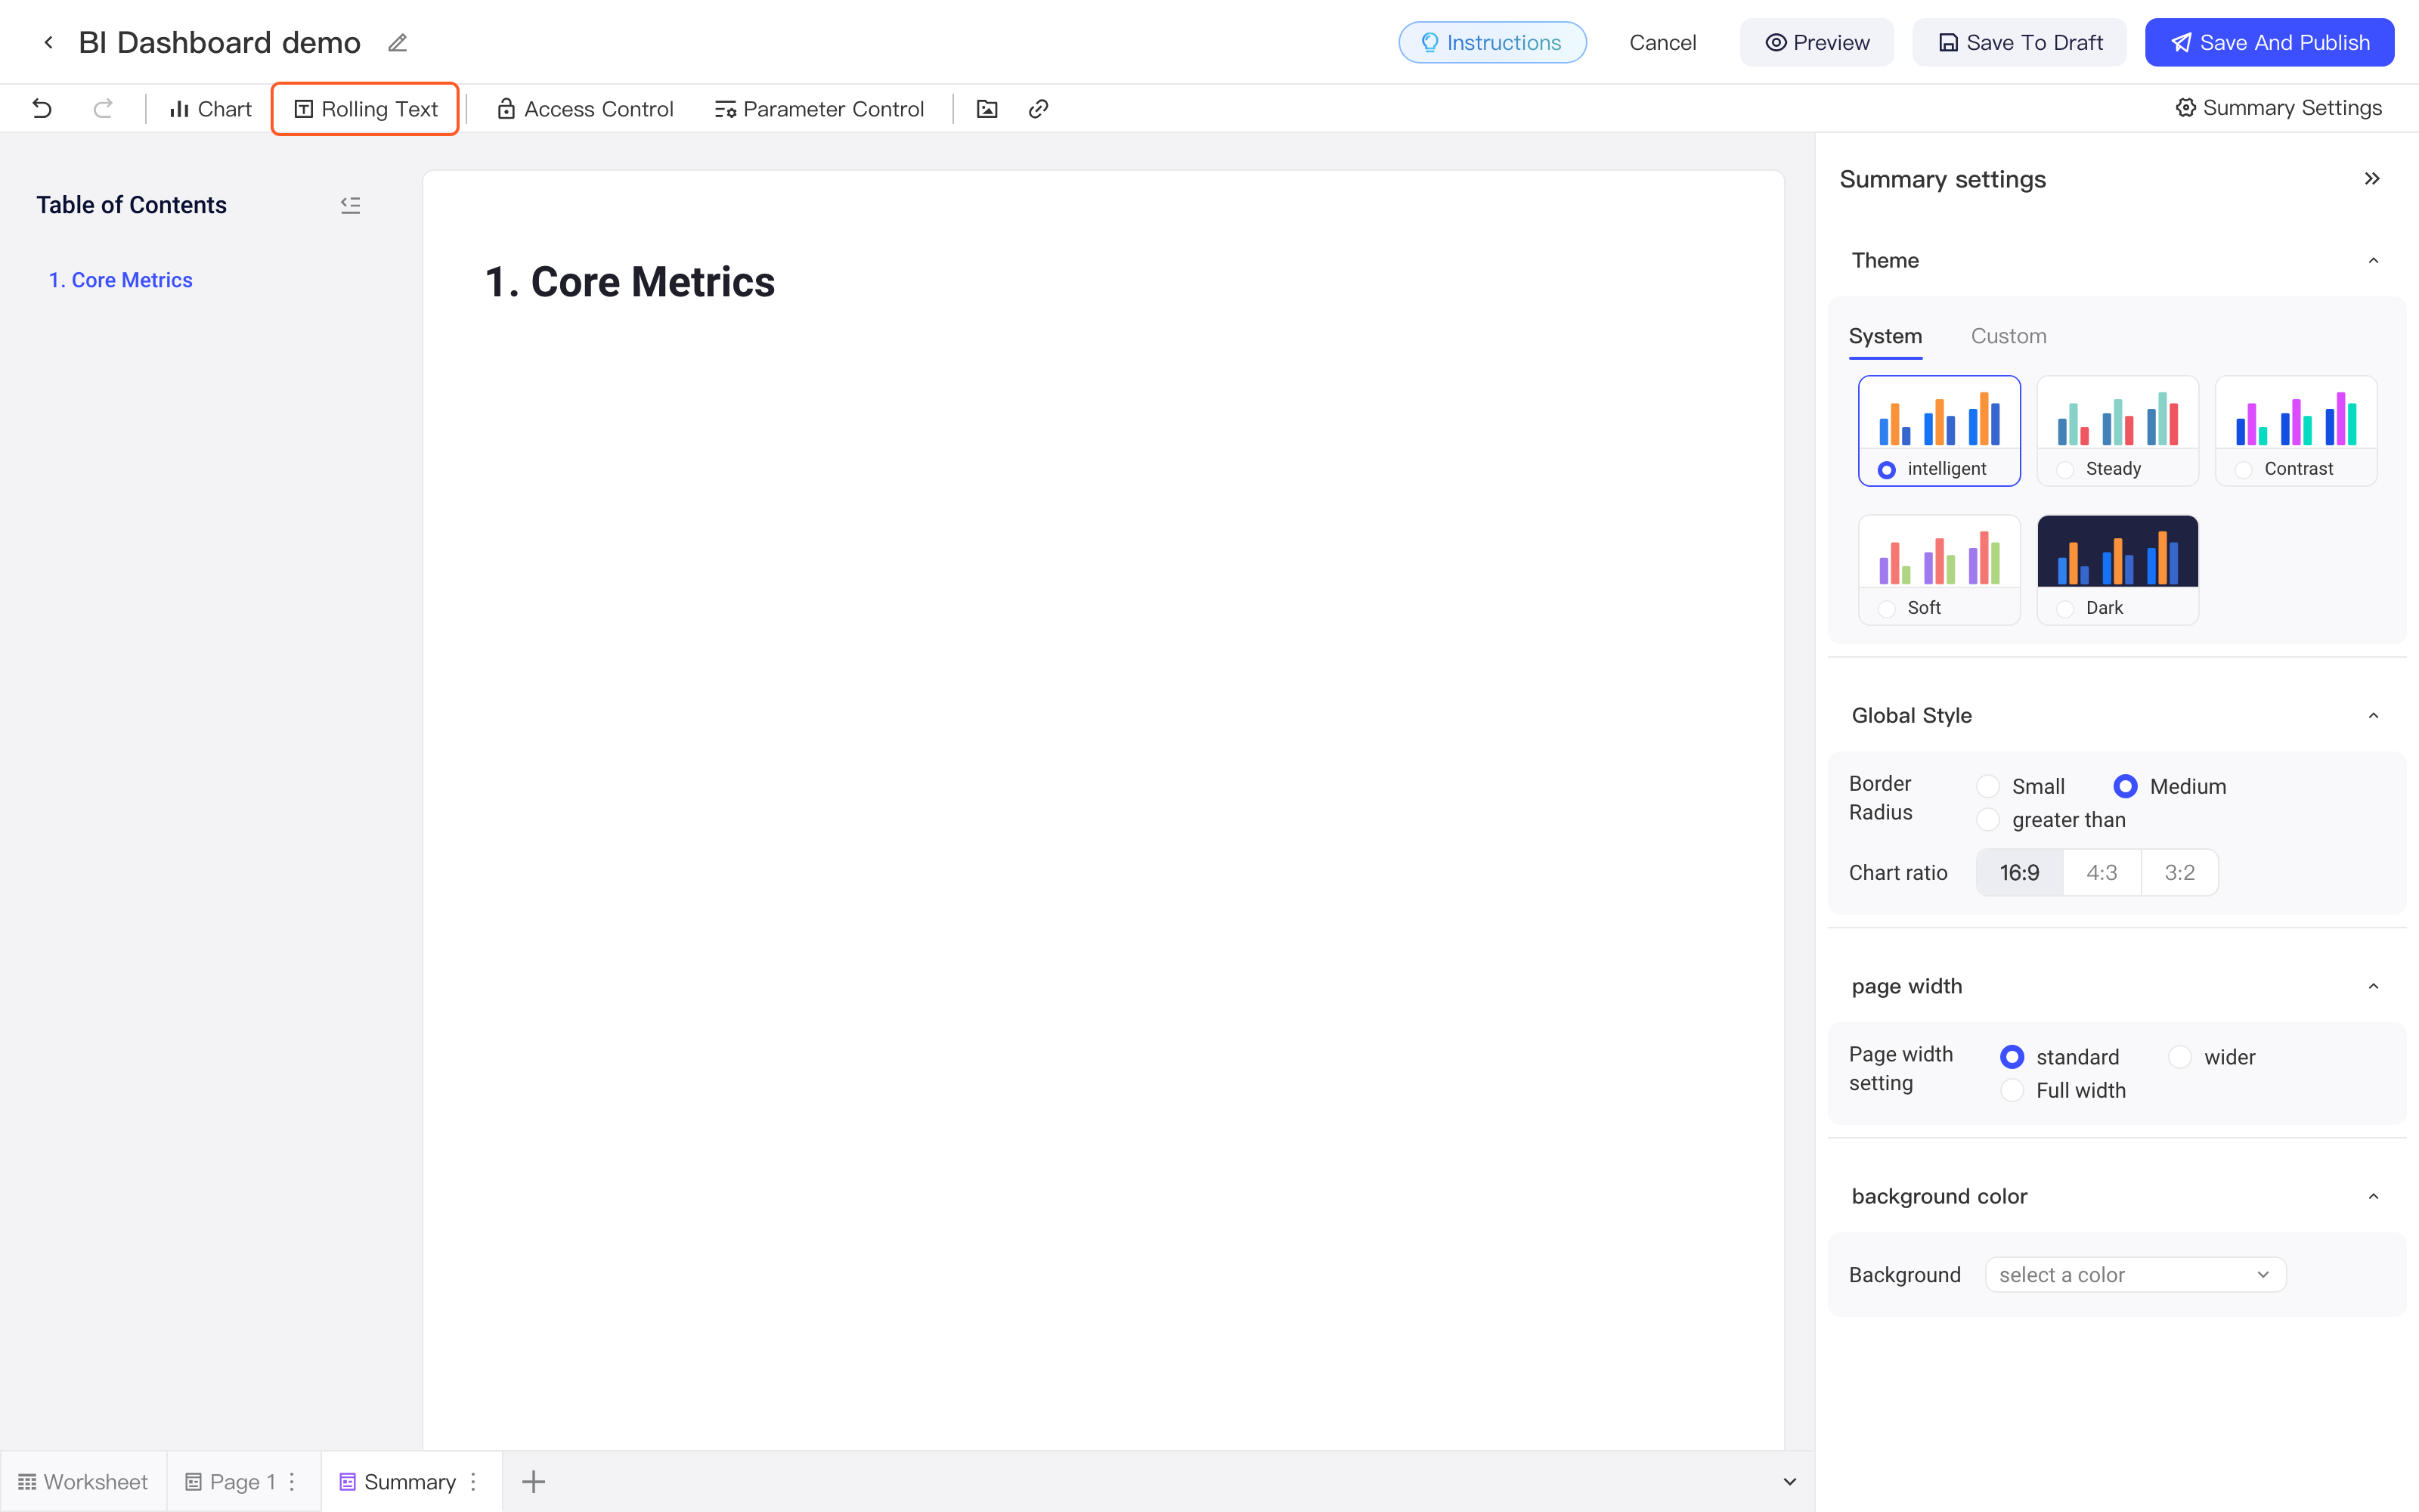Screen dimensions: 2419x1512
Task: Open options menu for Summary tab
Action: click(x=474, y=1481)
